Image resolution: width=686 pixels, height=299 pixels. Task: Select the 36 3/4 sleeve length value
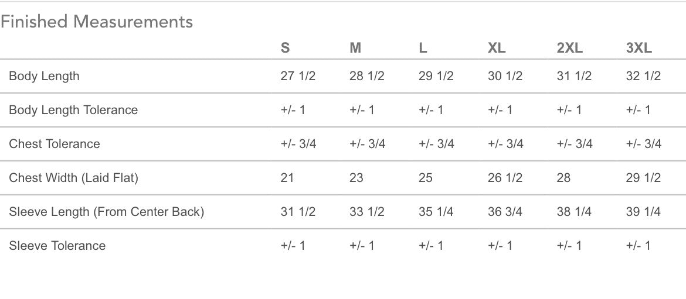pyautogui.click(x=505, y=212)
